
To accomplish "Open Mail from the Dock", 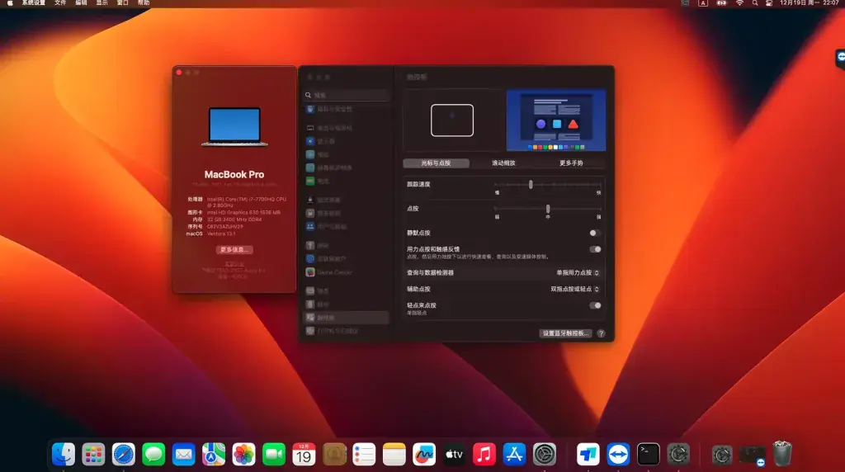I will click(x=184, y=454).
